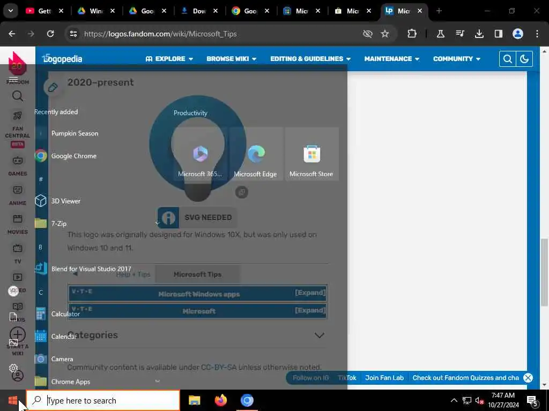Open the COMMUNITY dropdown
The width and height of the screenshot is (549, 411).
(x=457, y=59)
